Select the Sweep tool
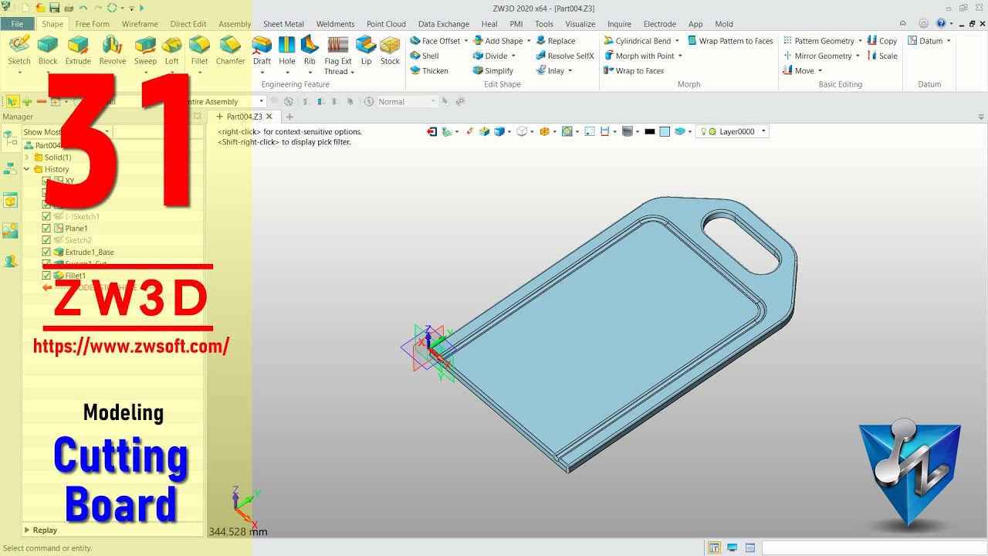Viewport: 988px width, 556px height. coord(145,50)
